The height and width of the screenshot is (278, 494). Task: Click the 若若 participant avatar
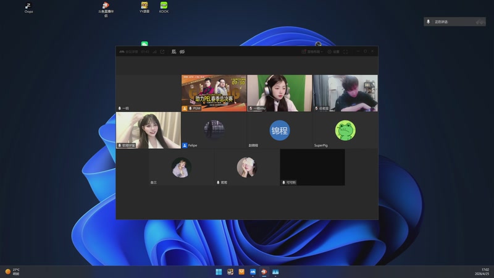coord(246,167)
